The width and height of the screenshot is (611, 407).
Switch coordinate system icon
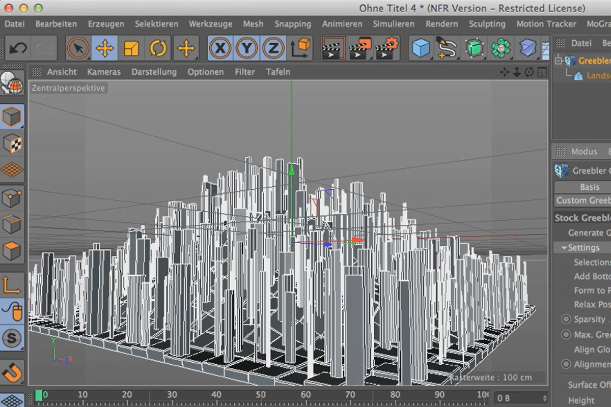(x=301, y=49)
